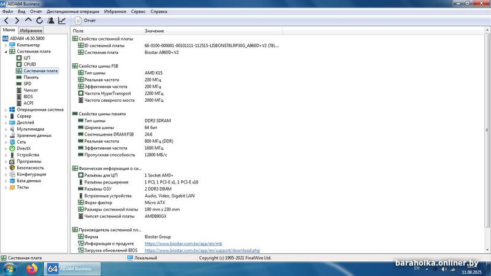This screenshot has width=491, height=276.
Task: Open the Справка menu
Action: pyautogui.click(x=159, y=12)
